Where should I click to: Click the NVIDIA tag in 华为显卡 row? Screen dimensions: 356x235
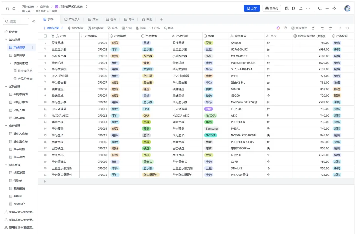pyautogui.click(x=210, y=135)
